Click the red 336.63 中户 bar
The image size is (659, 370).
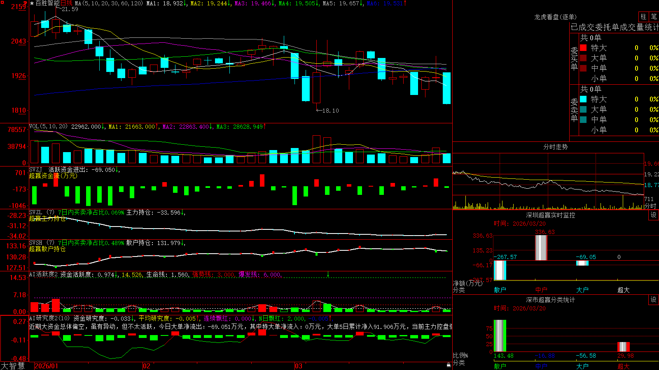pos(541,247)
